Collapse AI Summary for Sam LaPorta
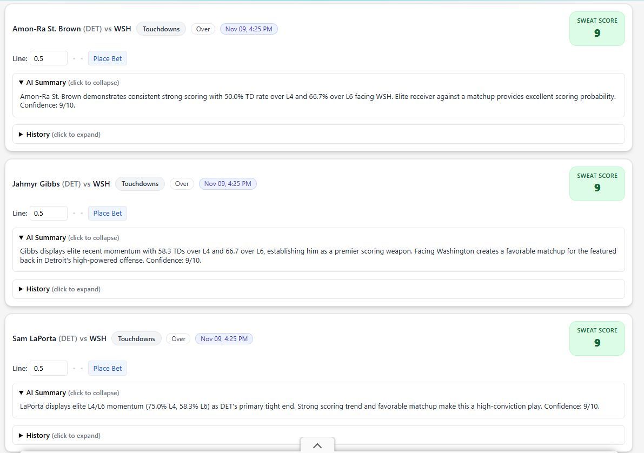The width and height of the screenshot is (644, 453). pos(69,393)
